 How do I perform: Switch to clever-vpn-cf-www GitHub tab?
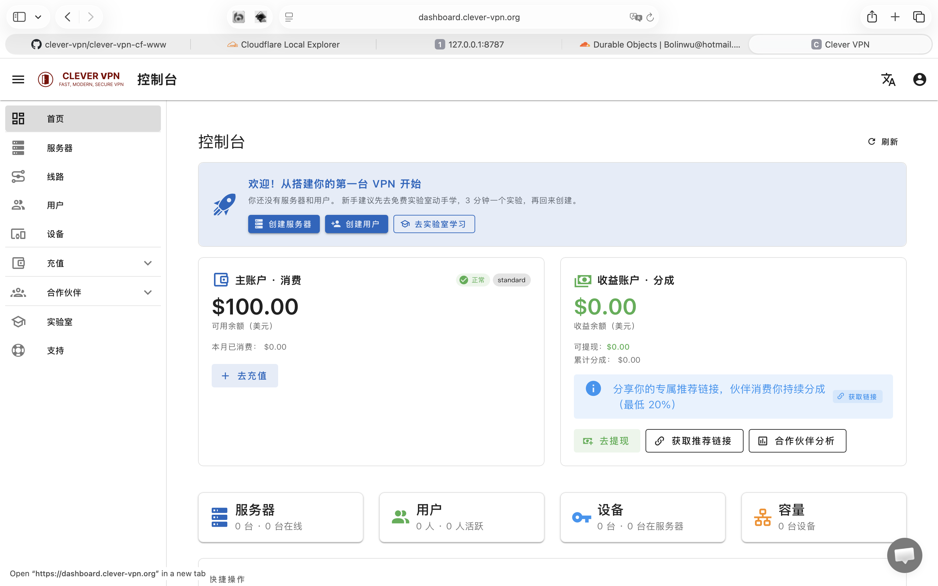tap(98, 45)
